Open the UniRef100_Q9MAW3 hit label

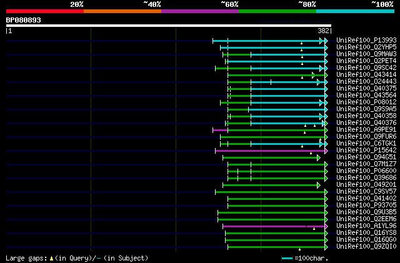(x=366, y=54)
